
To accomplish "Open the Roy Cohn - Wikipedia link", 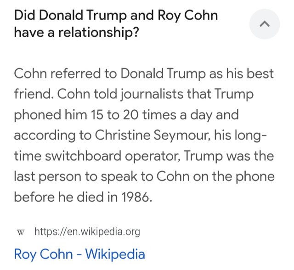I will [x=79, y=254].
